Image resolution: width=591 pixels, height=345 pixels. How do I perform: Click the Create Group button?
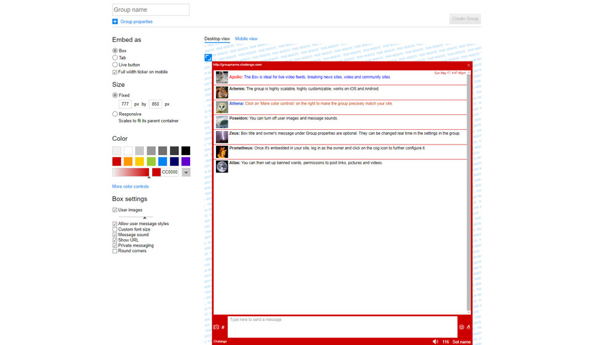465,19
